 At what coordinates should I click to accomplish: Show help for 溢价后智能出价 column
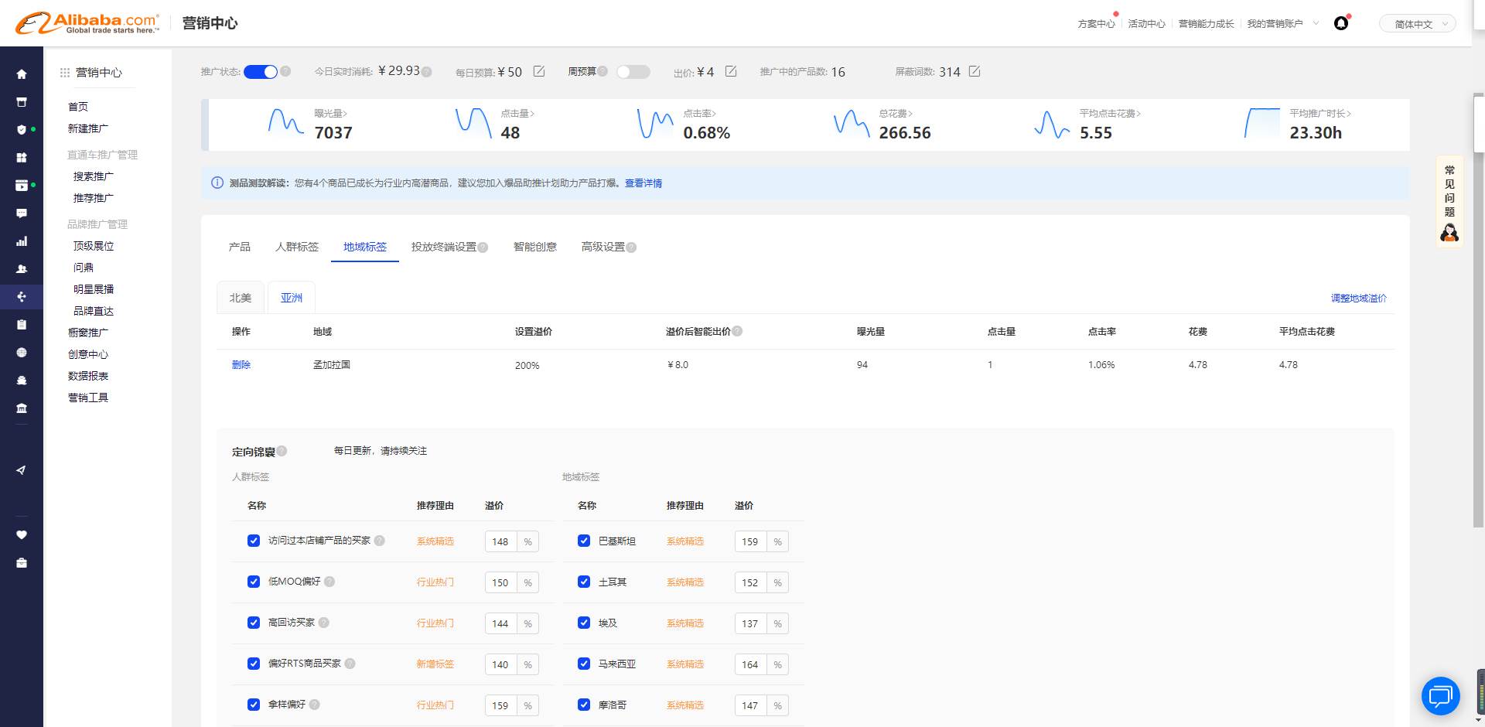737,331
